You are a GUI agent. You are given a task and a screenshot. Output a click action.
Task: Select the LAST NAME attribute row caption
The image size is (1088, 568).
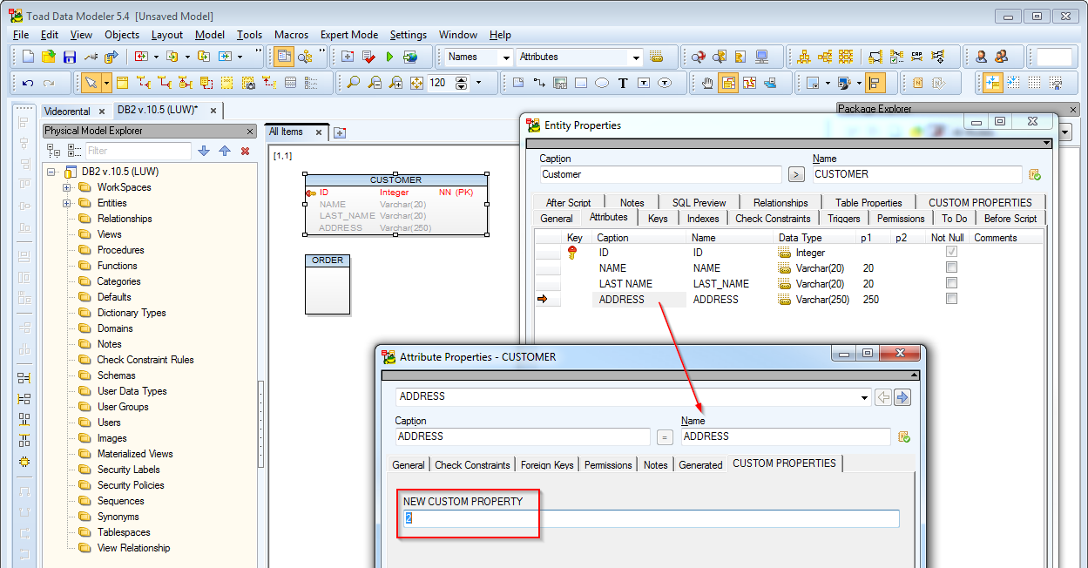pyautogui.click(x=625, y=283)
